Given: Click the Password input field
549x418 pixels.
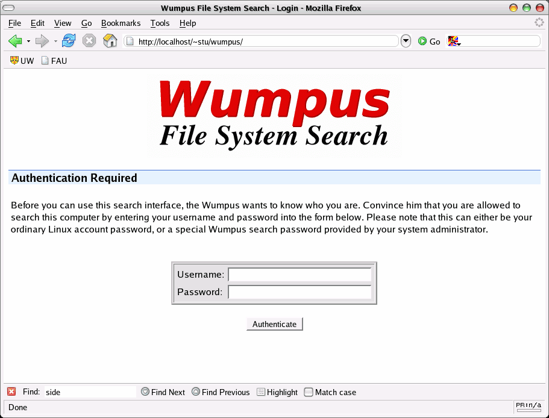Looking at the screenshot, I should pyautogui.click(x=300, y=292).
